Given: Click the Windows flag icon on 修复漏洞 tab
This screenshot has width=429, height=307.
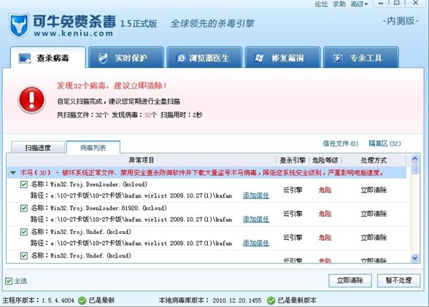Looking at the screenshot, I should coord(259,58).
